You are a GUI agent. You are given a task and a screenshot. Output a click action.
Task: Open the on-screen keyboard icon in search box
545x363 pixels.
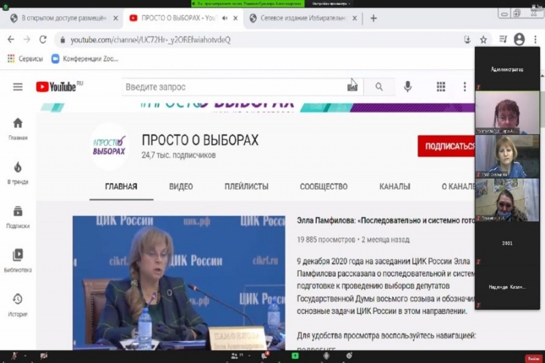pos(352,87)
